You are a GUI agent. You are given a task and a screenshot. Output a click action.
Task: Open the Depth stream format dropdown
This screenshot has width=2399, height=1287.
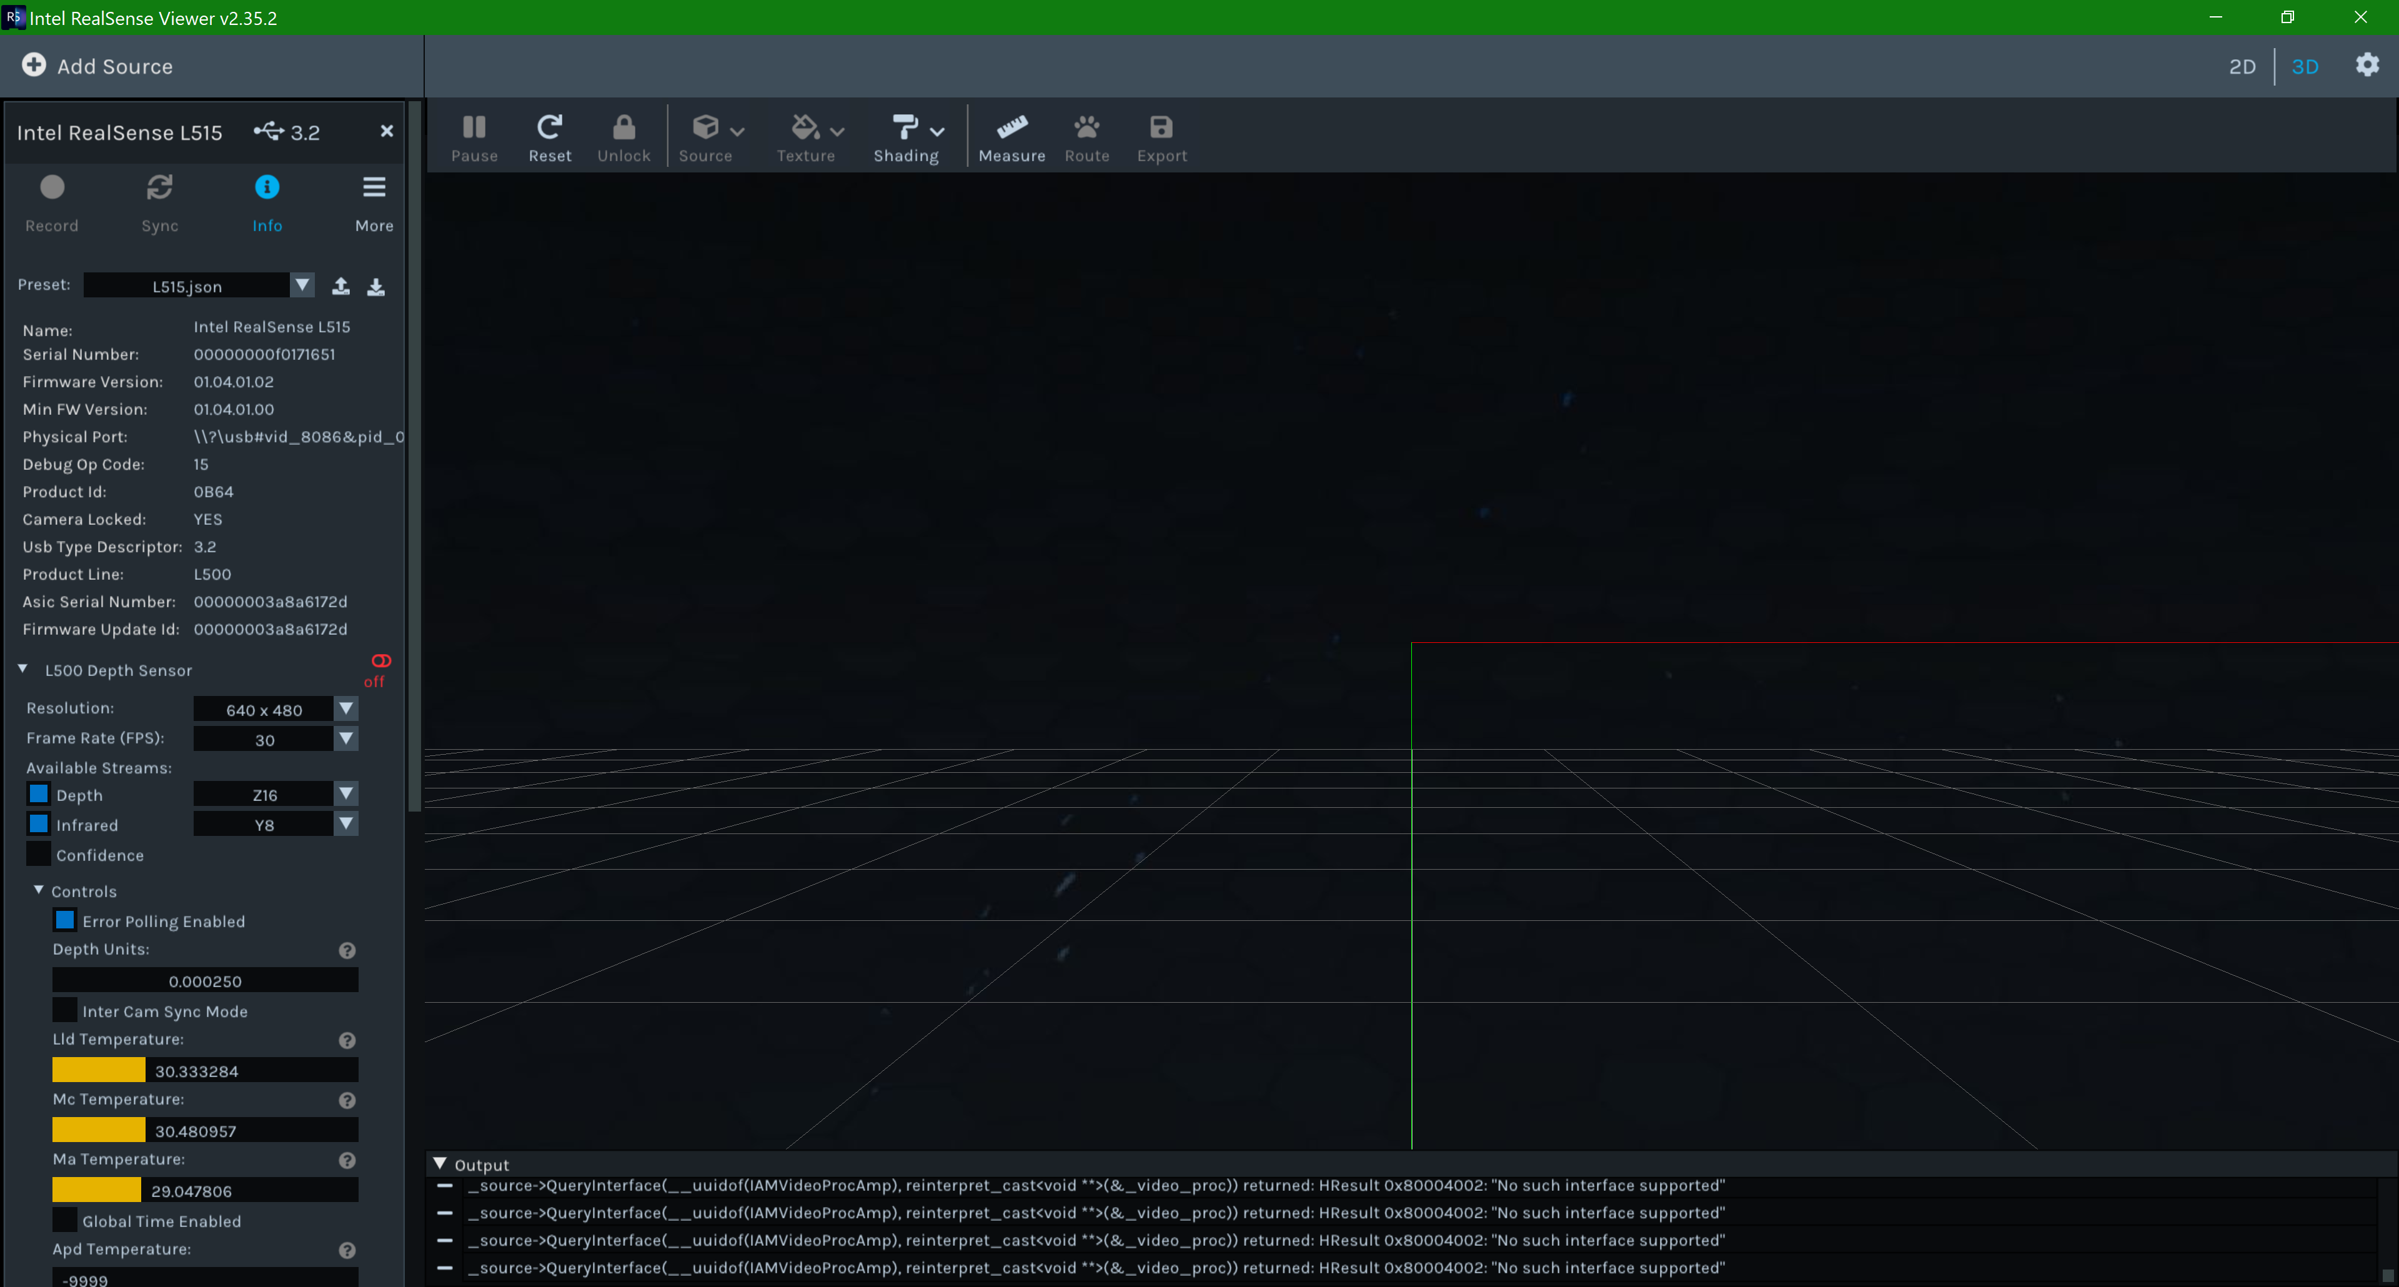(x=345, y=794)
